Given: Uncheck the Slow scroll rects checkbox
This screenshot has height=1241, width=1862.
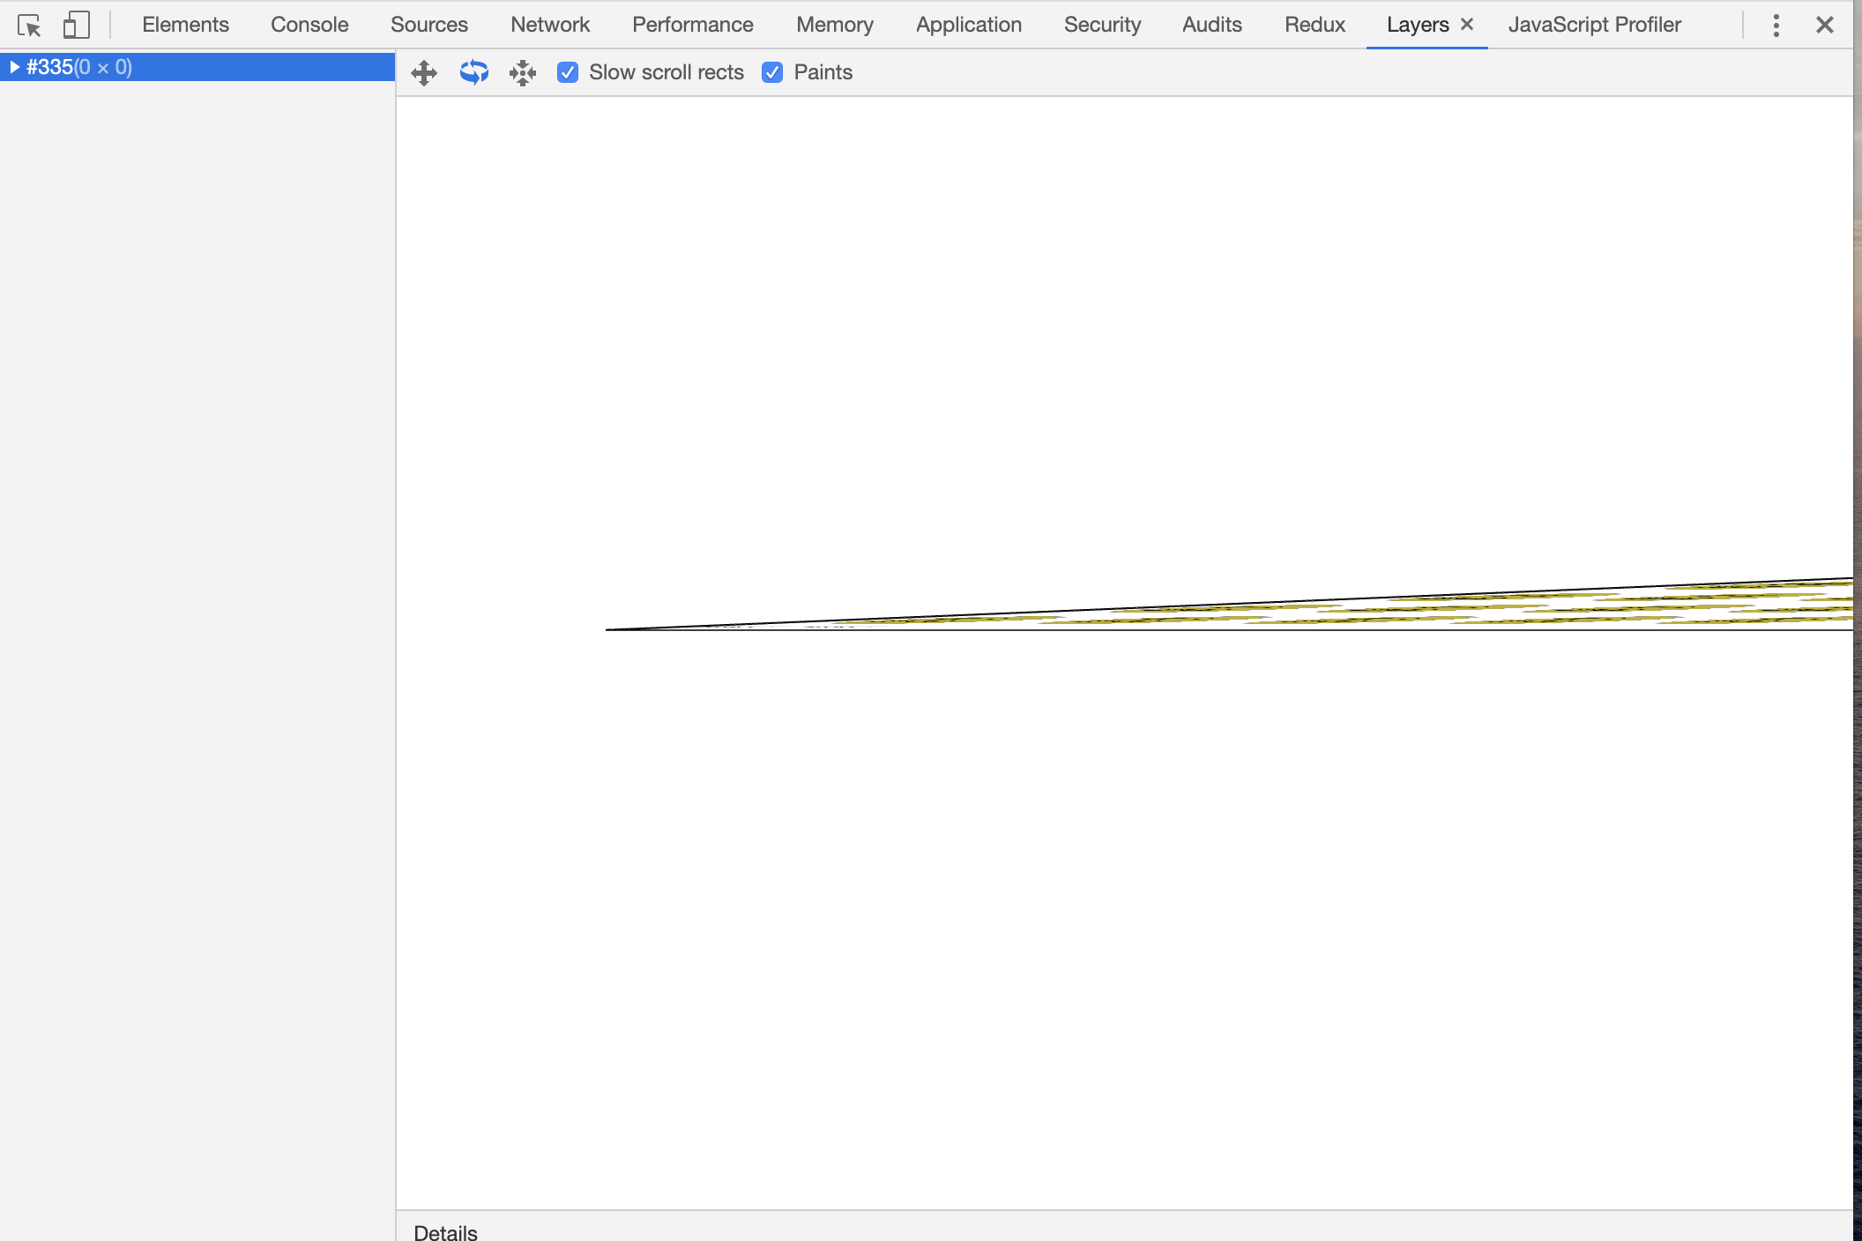Looking at the screenshot, I should tap(568, 73).
